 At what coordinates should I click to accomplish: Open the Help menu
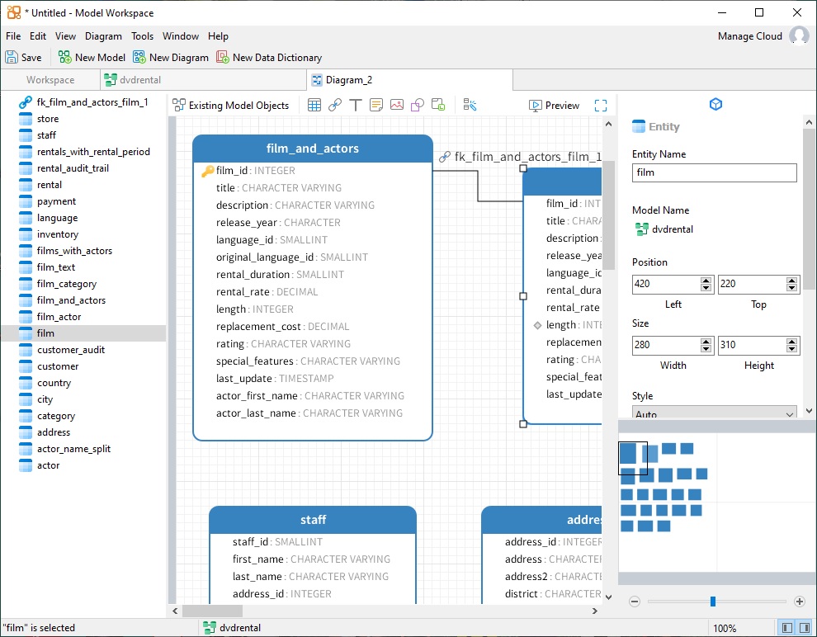(x=218, y=36)
